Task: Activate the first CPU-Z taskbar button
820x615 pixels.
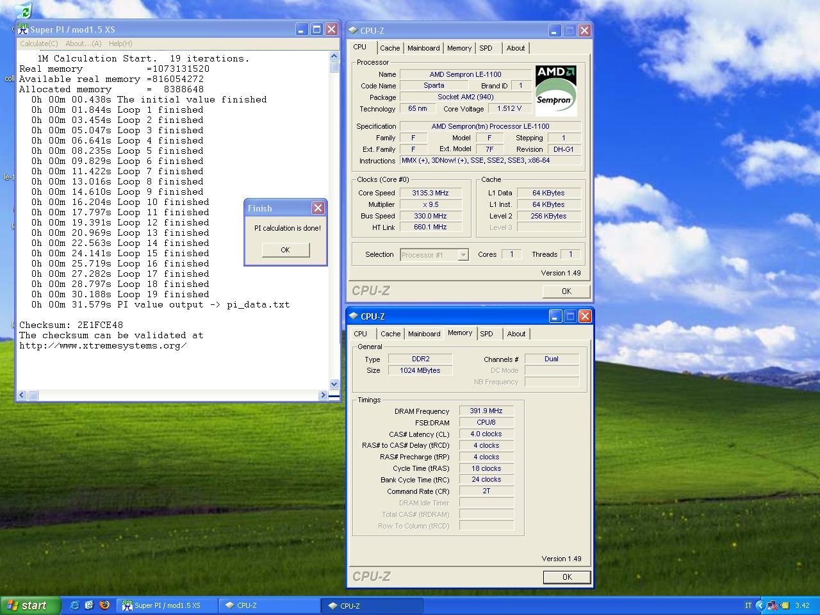Action: coord(269,605)
